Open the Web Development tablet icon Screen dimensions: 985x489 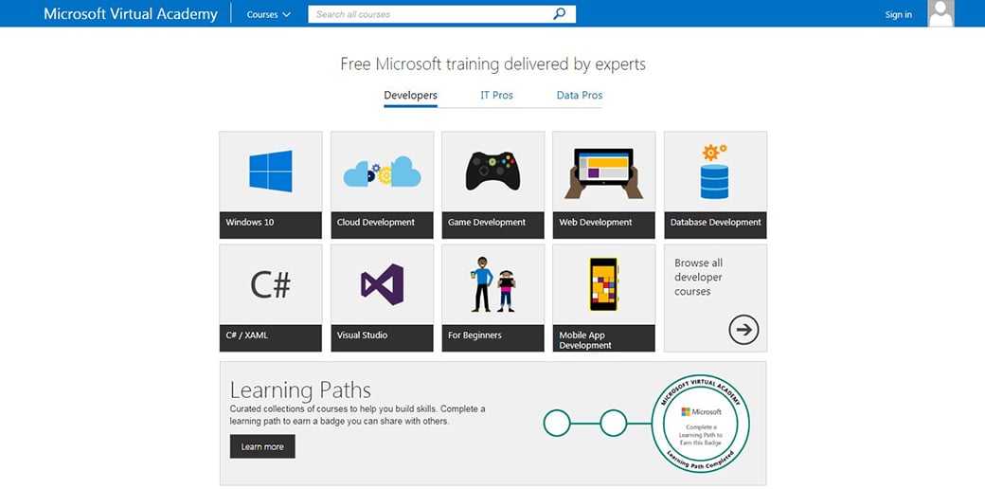tap(603, 172)
